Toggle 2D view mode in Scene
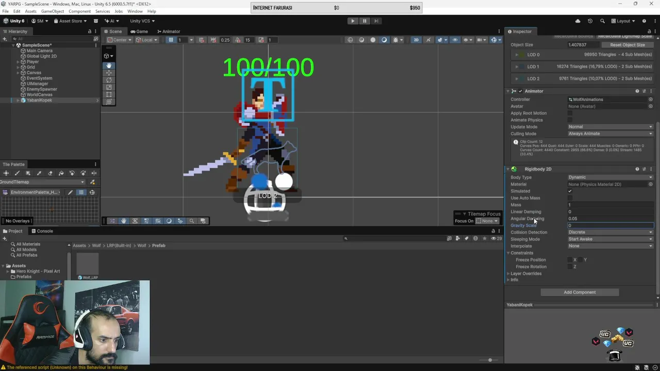The height and width of the screenshot is (371, 660). 416,40
